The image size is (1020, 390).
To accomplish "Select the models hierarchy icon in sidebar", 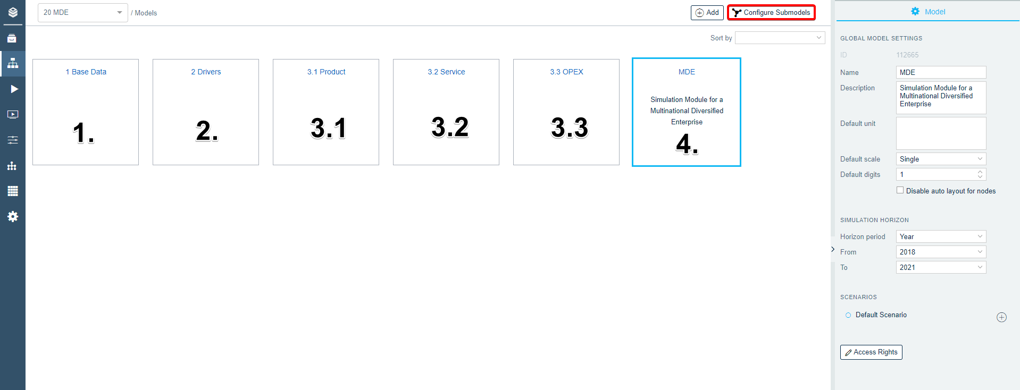I will (13, 64).
